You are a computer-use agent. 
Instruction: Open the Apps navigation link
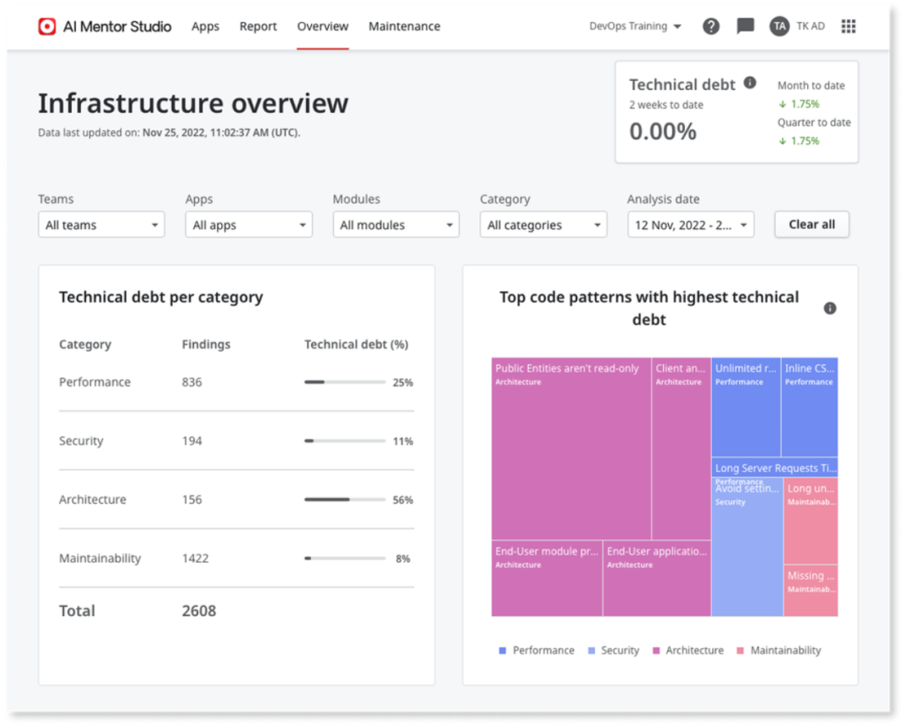point(205,26)
